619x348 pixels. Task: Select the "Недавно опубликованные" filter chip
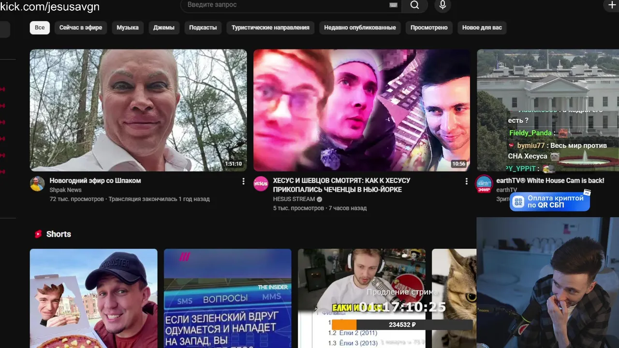click(x=360, y=28)
